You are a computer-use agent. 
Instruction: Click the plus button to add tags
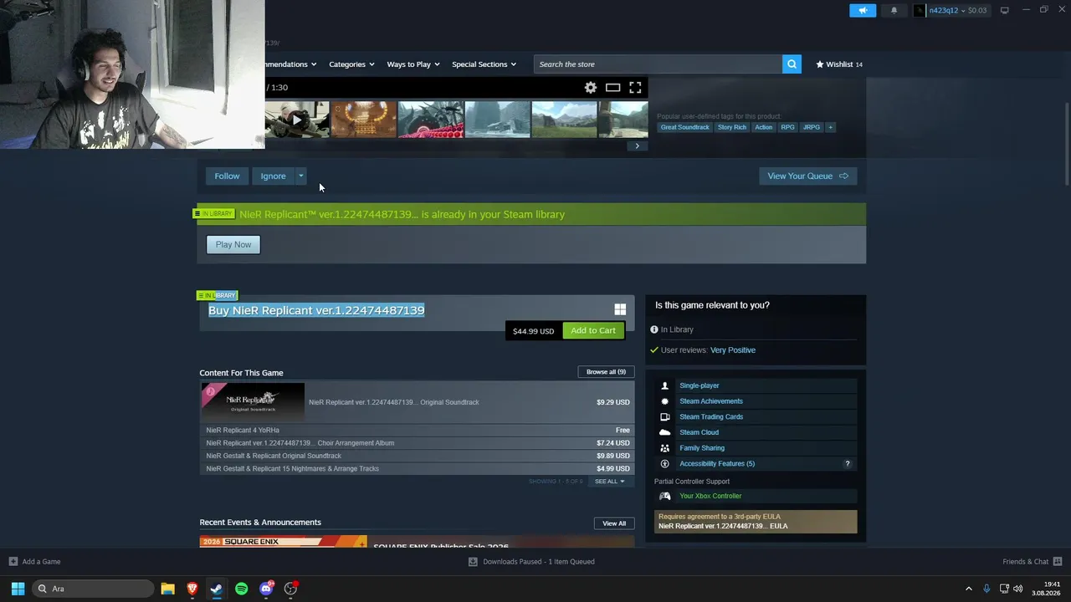point(830,127)
